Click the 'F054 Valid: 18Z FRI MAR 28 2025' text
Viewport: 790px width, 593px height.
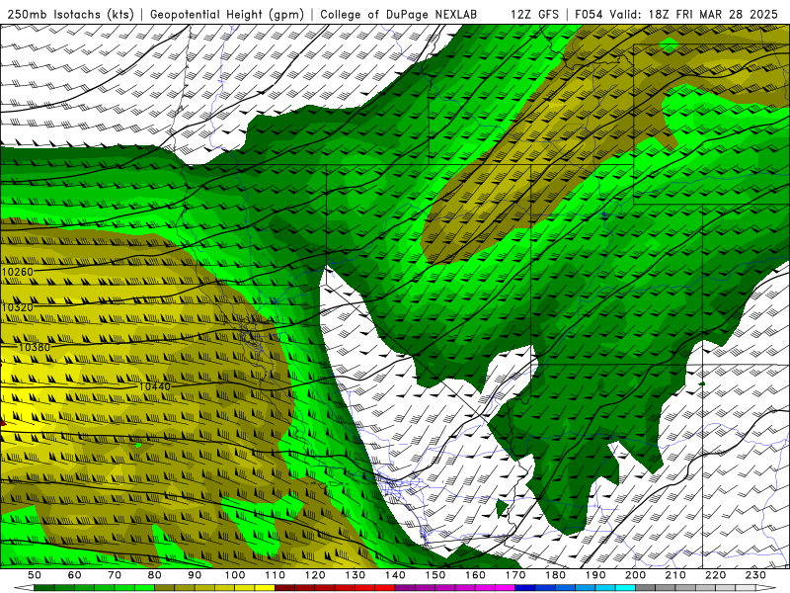click(676, 14)
